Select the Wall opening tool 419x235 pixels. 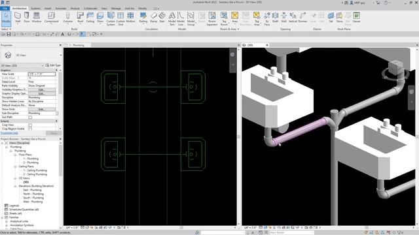pos(283,18)
